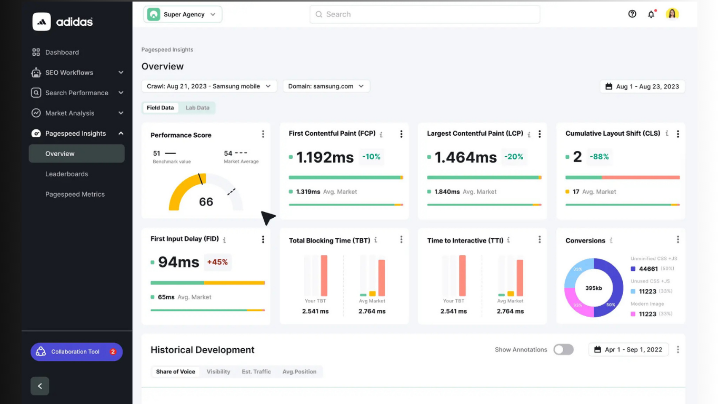Go to Overview in sidebar
719x404 pixels.
coord(77,154)
